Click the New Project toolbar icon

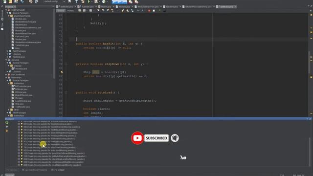[x=10, y=1]
